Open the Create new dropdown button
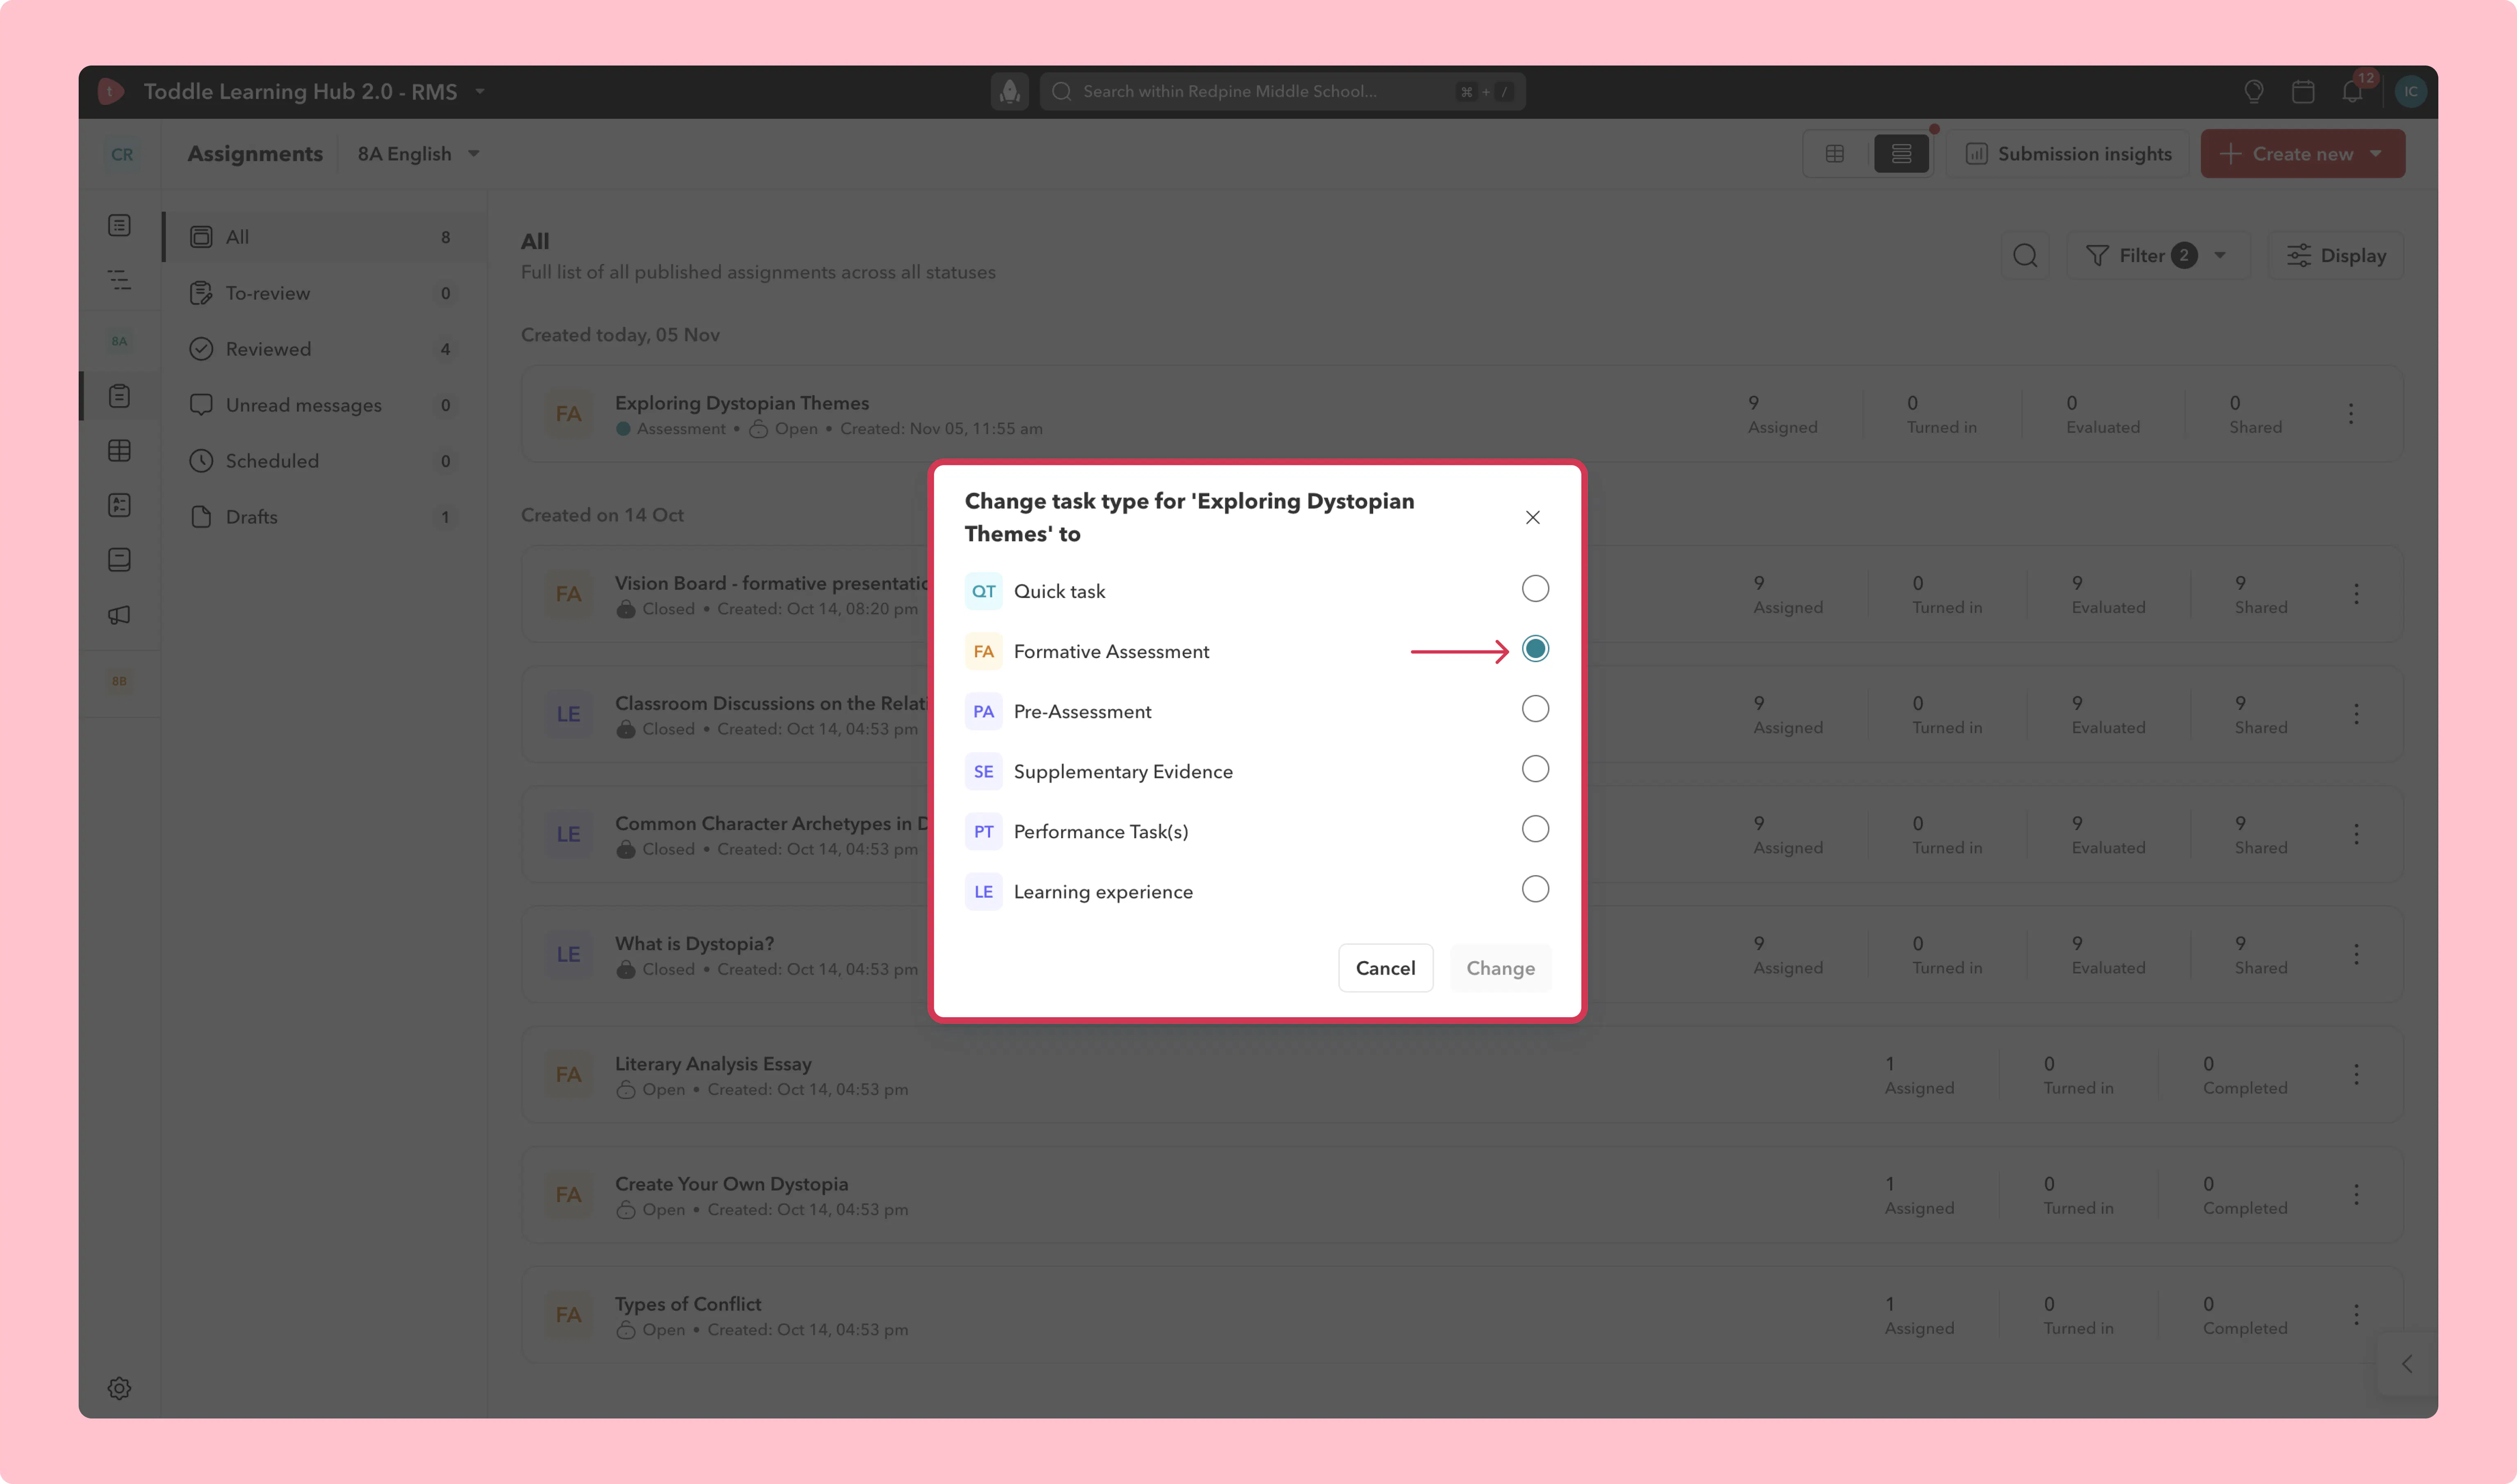The width and height of the screenshot is (2517, 1484). 2303,154
